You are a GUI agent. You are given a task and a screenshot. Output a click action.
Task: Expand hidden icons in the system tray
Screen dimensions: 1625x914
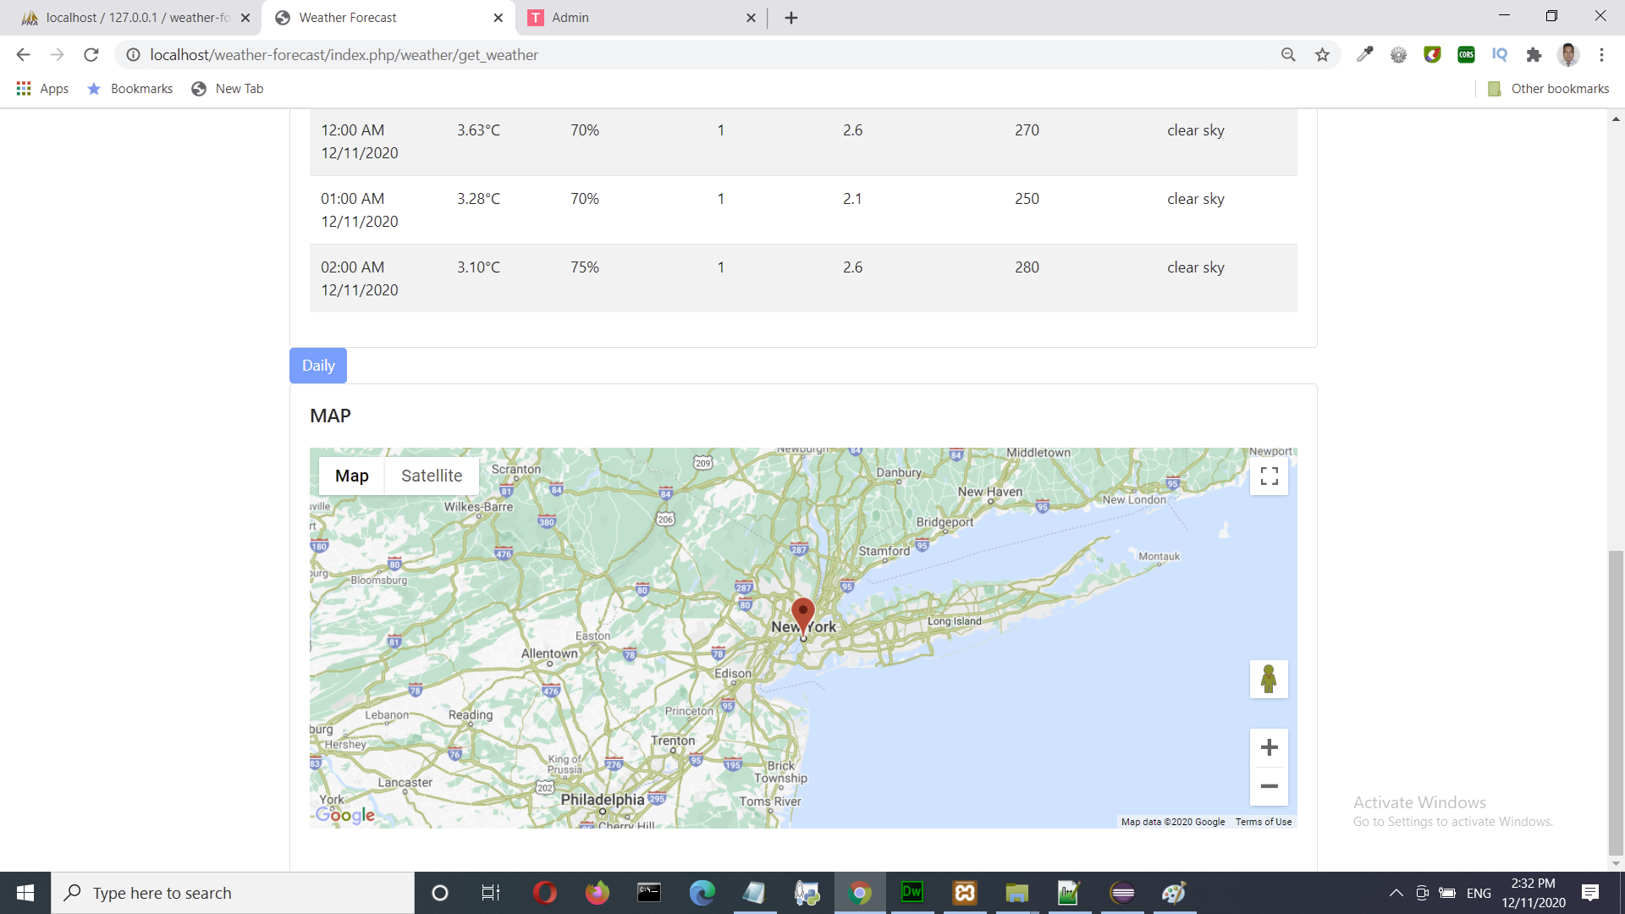1395,893
